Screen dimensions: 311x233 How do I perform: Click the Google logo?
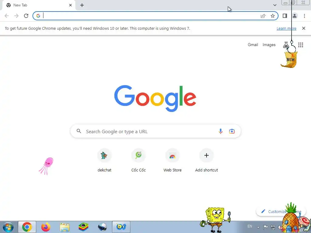[155, 99]
